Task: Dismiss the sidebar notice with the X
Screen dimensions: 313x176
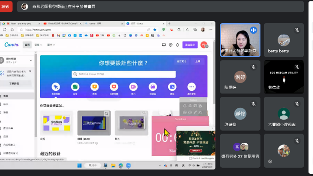Action: pos(30,71)
